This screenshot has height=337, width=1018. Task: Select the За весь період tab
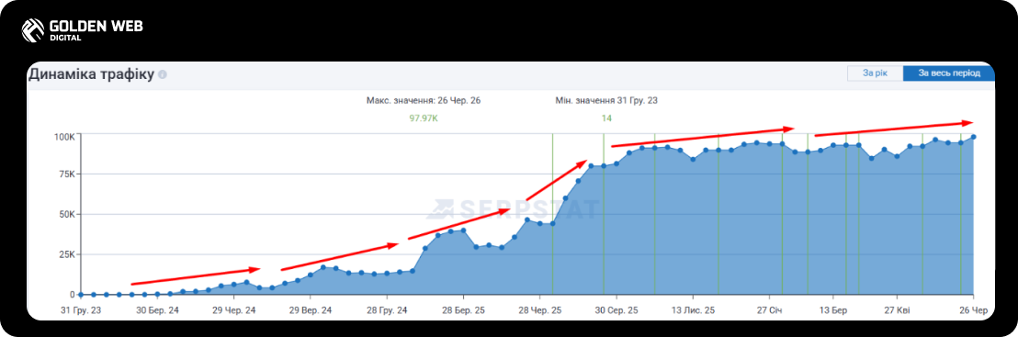[x=948, y=73]
